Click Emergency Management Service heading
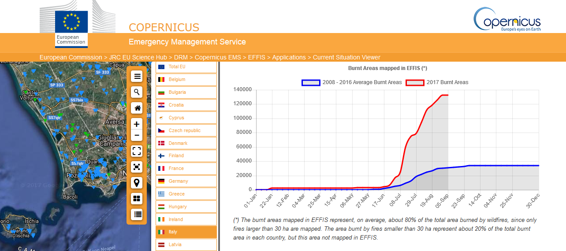 coord(187,42)
